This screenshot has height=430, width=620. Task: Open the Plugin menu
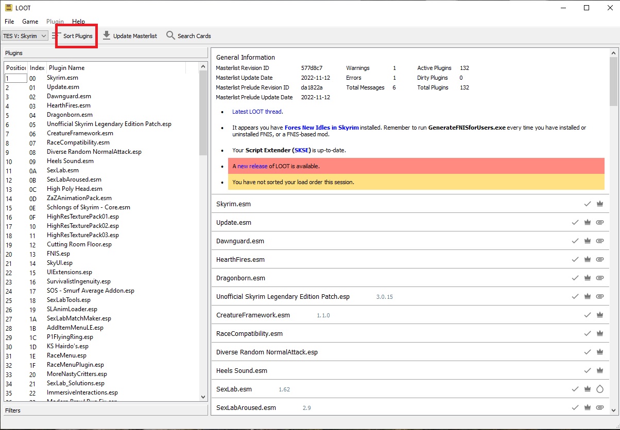click(55, 22)
